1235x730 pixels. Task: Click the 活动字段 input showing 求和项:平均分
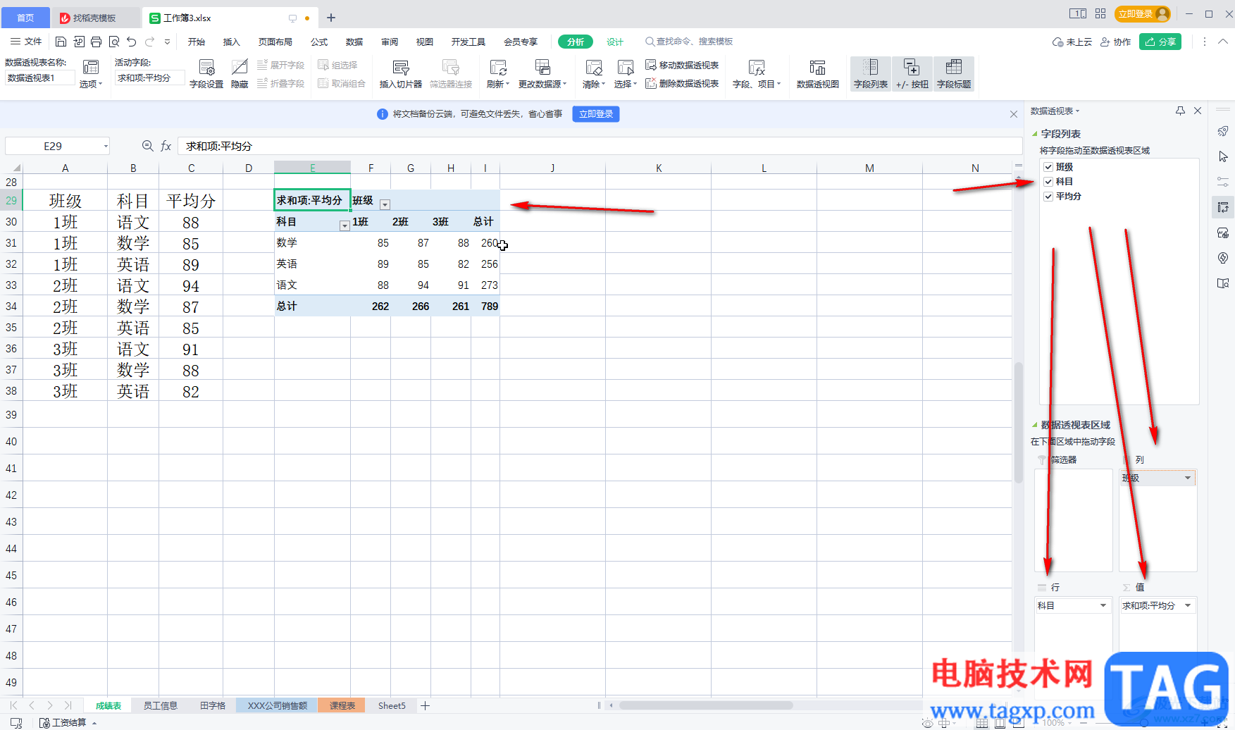click(x=149, y=78)
